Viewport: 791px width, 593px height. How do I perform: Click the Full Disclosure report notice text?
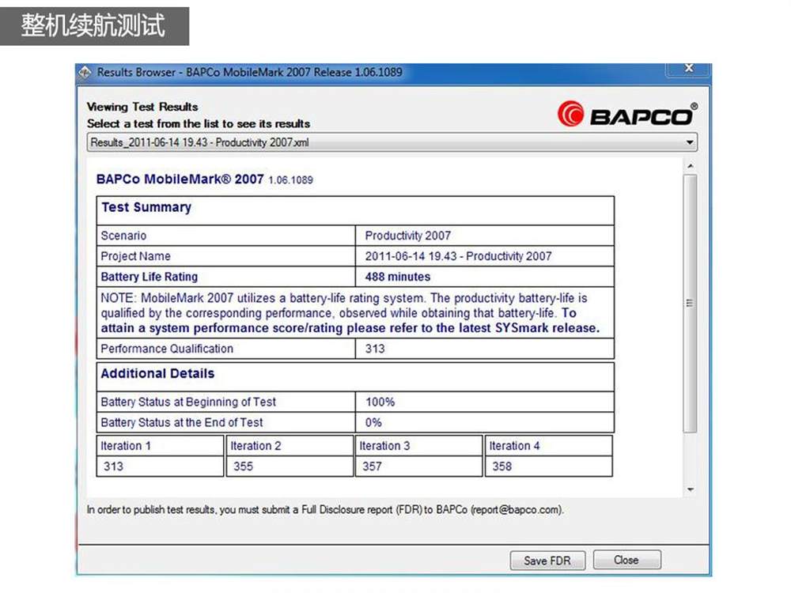[325, 510]
